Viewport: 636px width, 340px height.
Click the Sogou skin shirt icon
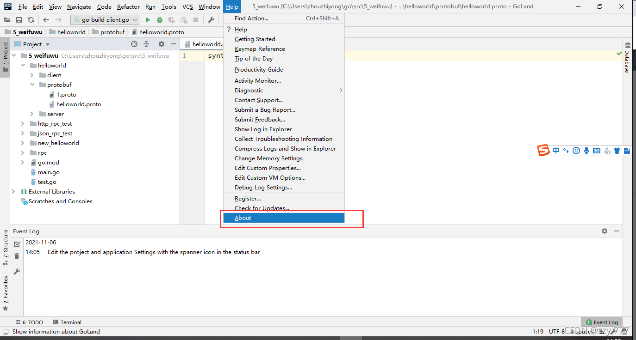[x=617, y=151]
